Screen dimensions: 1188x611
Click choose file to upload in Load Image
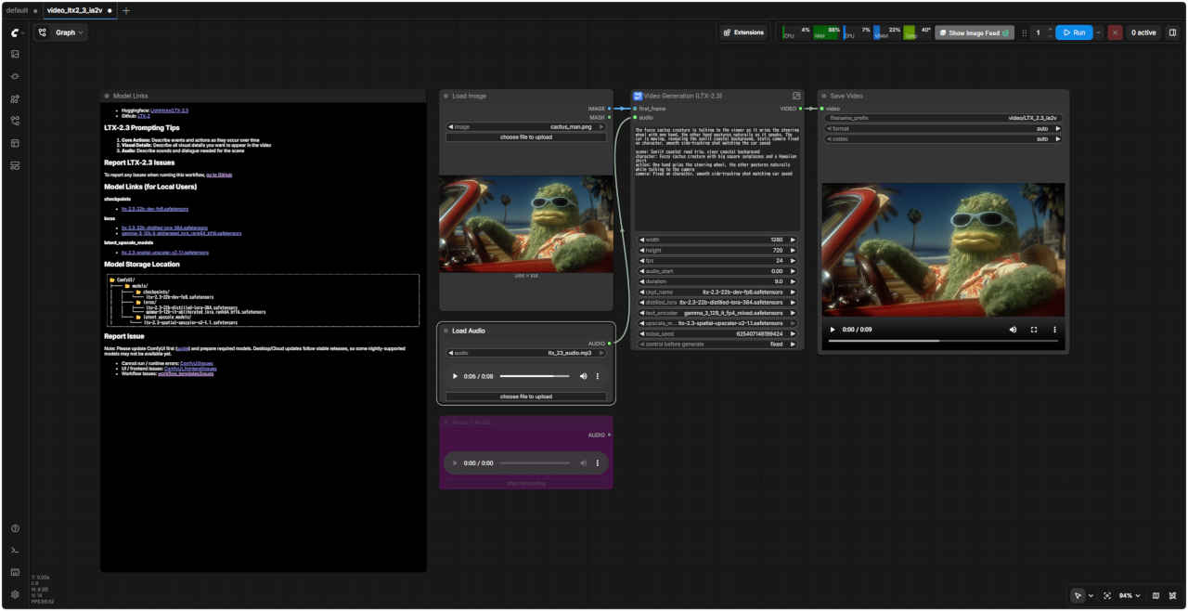(526, 137)
